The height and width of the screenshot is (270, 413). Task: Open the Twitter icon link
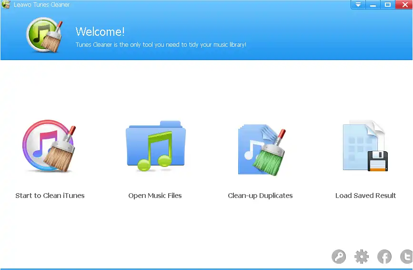pos(406,257)
